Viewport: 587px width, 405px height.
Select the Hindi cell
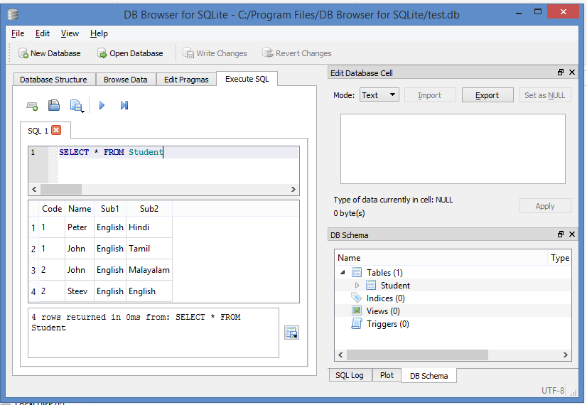pyautogui.click(x=149, y=227)
